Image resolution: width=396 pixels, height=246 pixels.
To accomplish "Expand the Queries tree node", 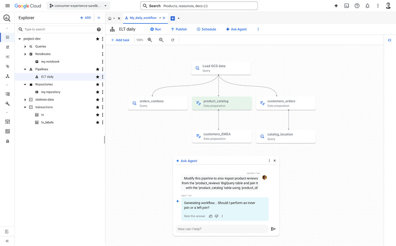I will pyautogui.click(x=25, y=47).
